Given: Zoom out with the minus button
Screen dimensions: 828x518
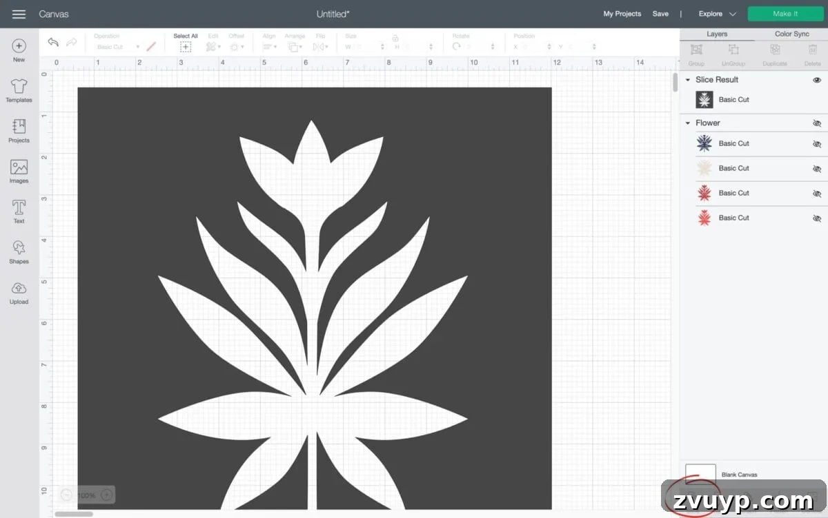Looking at the screenshot, I should [x=66, y=495].
